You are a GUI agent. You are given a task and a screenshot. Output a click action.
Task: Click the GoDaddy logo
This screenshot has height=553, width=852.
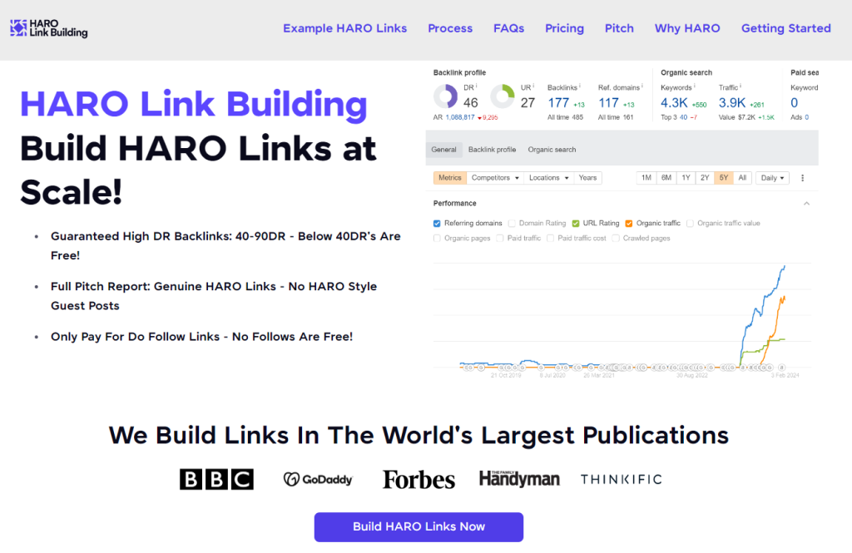318,480
